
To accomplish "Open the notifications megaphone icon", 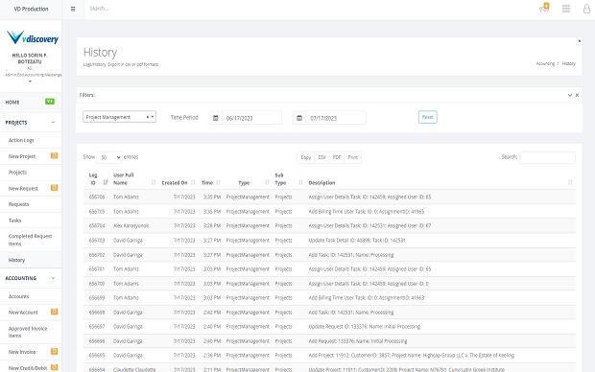I will tap(544, 8).
